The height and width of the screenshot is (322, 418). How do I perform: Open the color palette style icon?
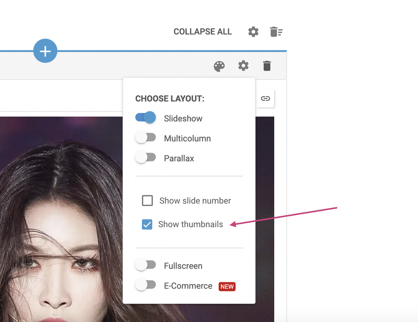[219, 66]
